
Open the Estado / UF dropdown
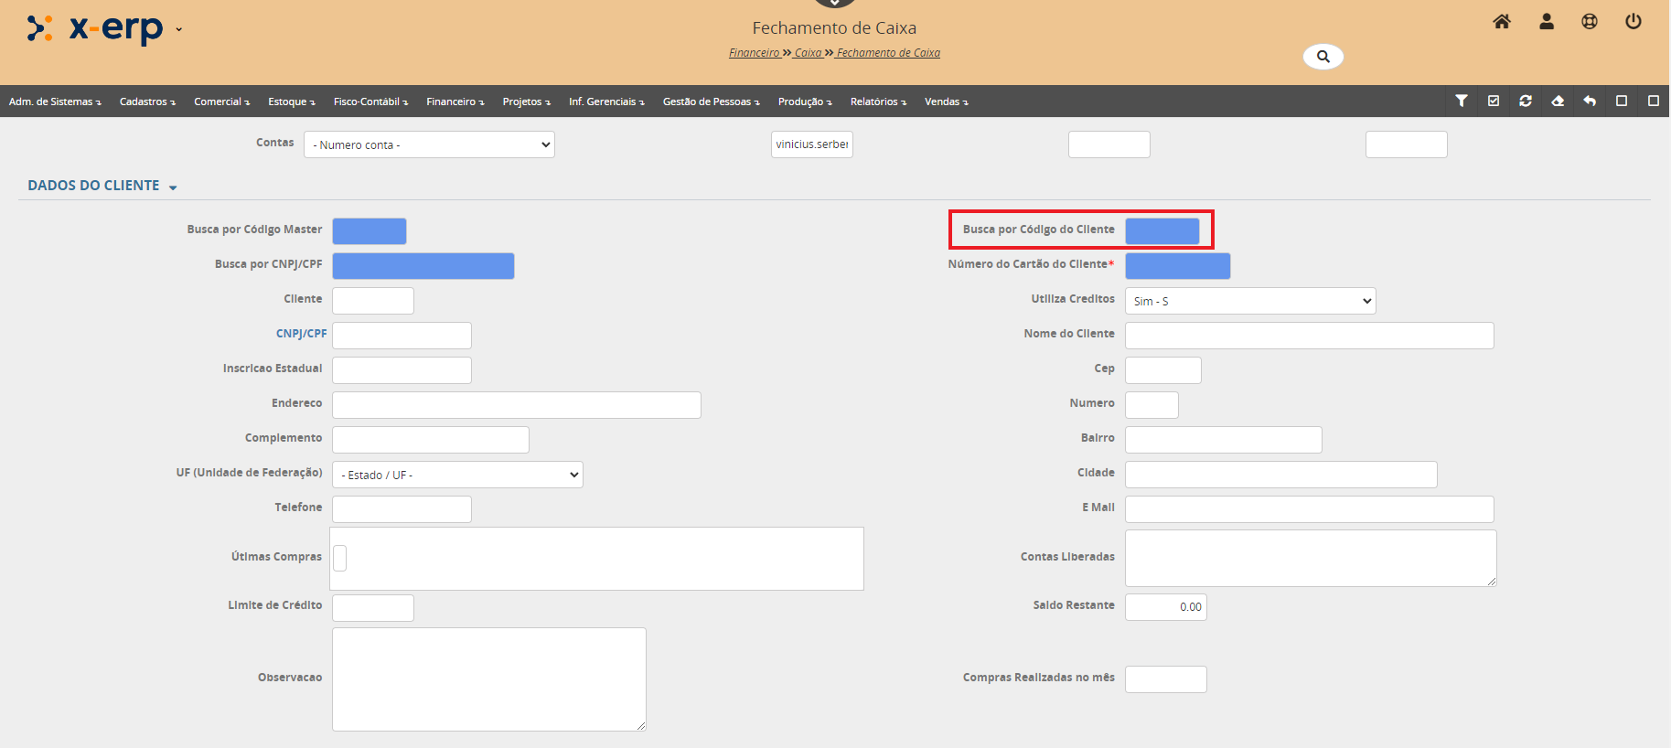click(x=457, y=475)
